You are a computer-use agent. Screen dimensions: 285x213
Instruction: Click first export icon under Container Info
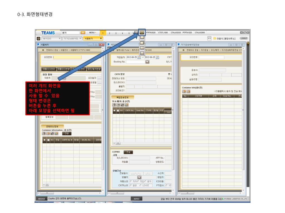tap(184, 92)
